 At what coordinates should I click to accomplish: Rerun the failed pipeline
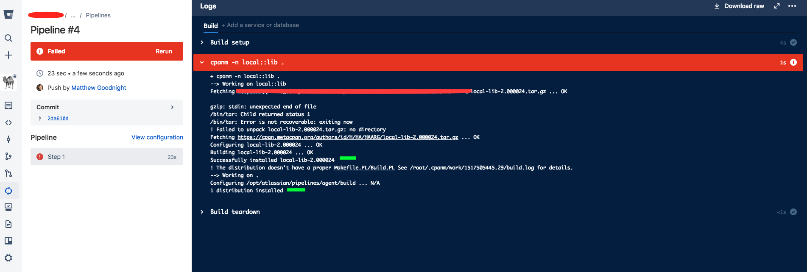(x=164, y=51)
